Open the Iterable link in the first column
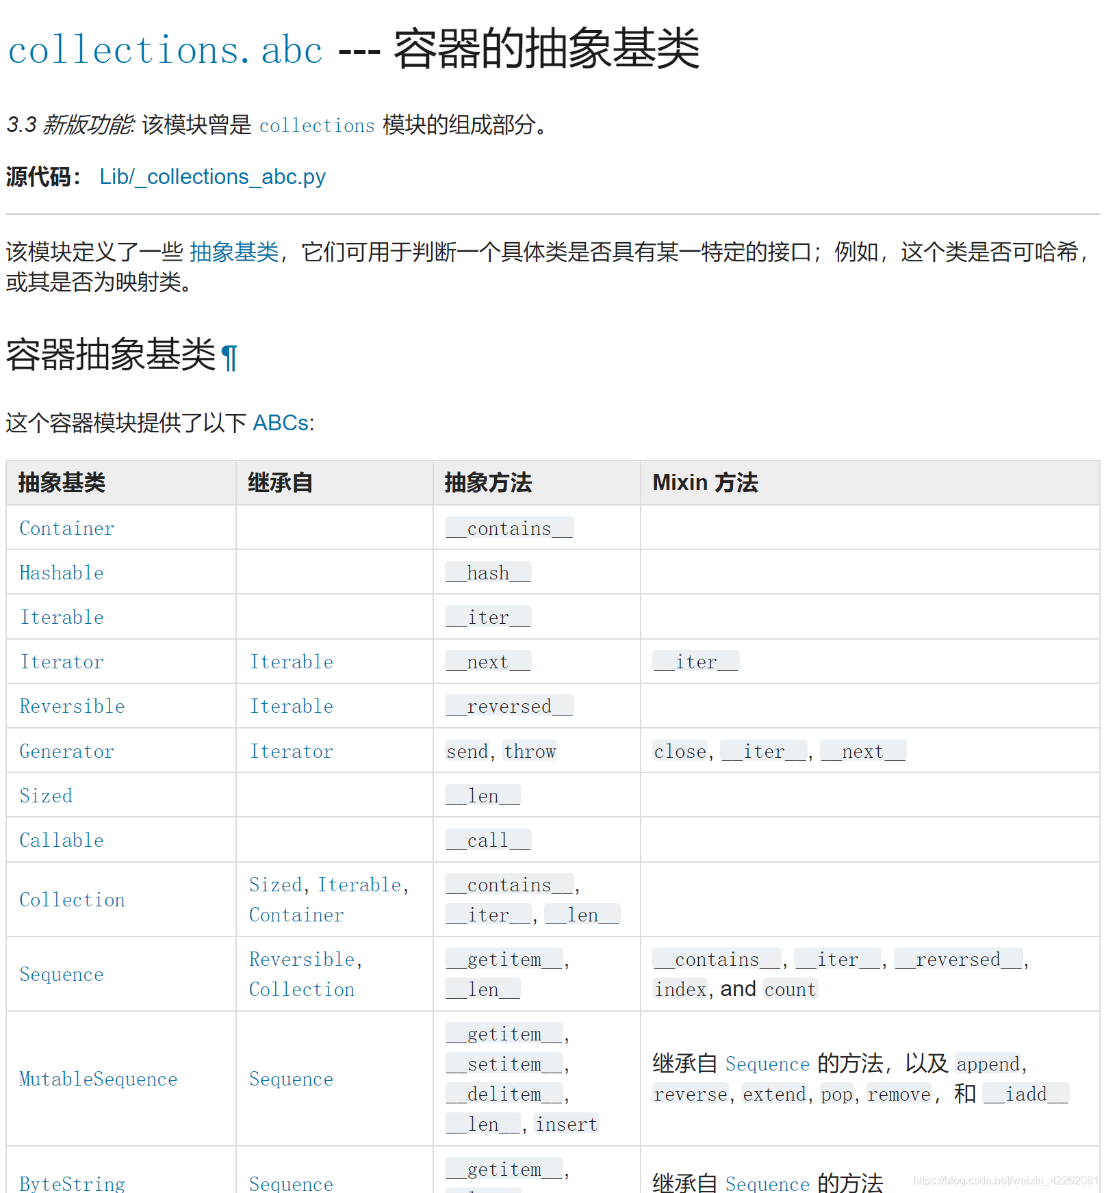Viewport: 1104px width, 1193px height. point(62,617)
